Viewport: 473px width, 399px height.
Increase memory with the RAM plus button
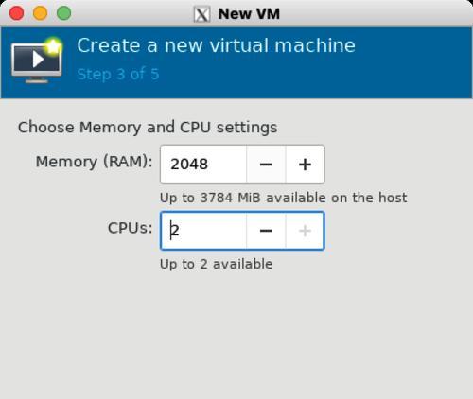point(305,165)
